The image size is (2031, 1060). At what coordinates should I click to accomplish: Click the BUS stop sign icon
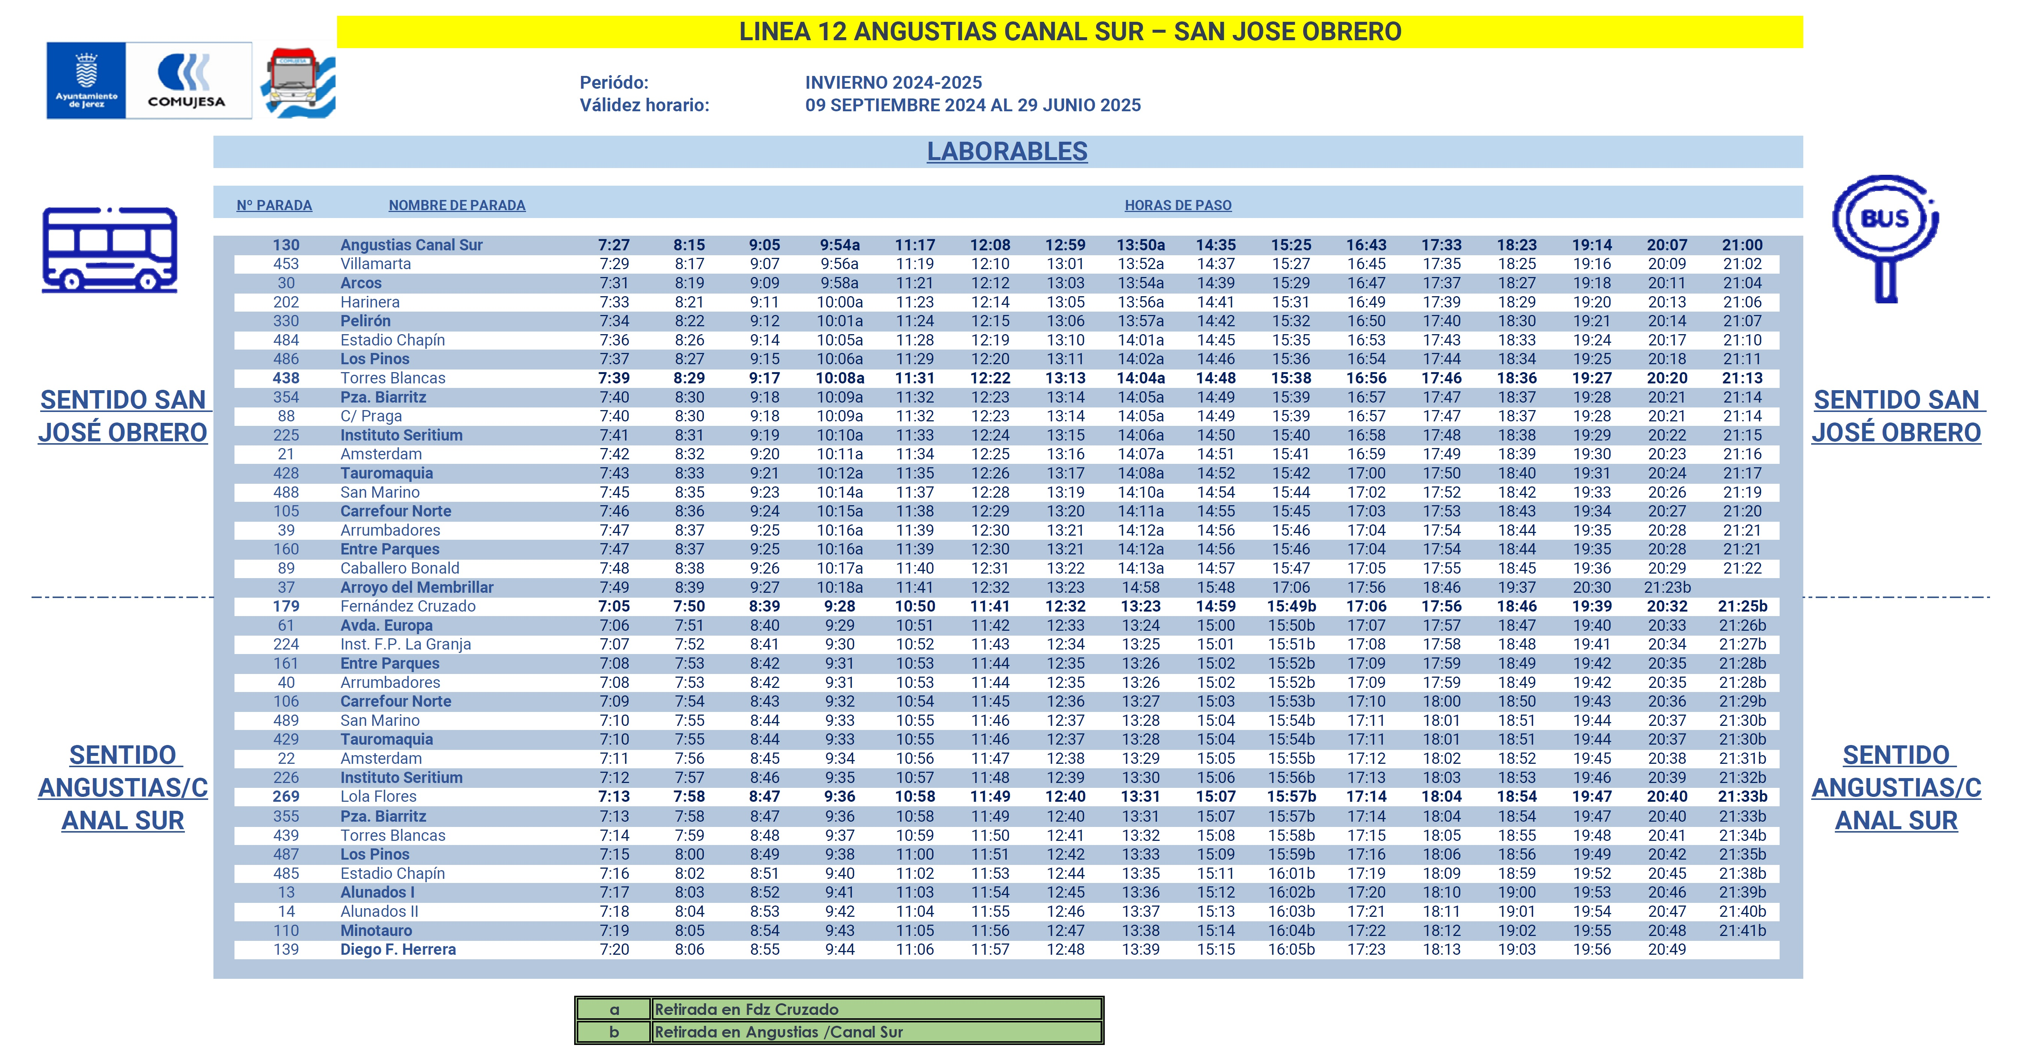click(x=1885, y=238)
